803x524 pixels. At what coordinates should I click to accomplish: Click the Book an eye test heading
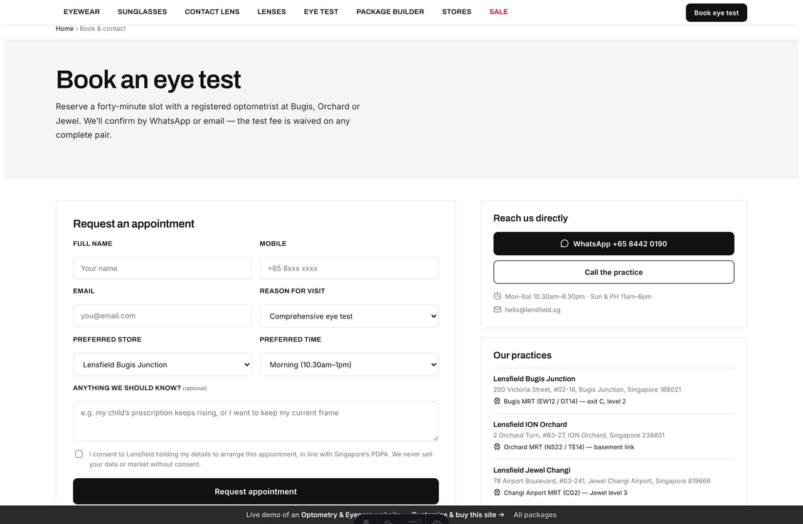pyautogui.click(x=149, y=80)
